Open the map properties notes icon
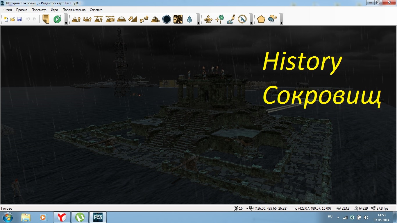 click(46, 19)
